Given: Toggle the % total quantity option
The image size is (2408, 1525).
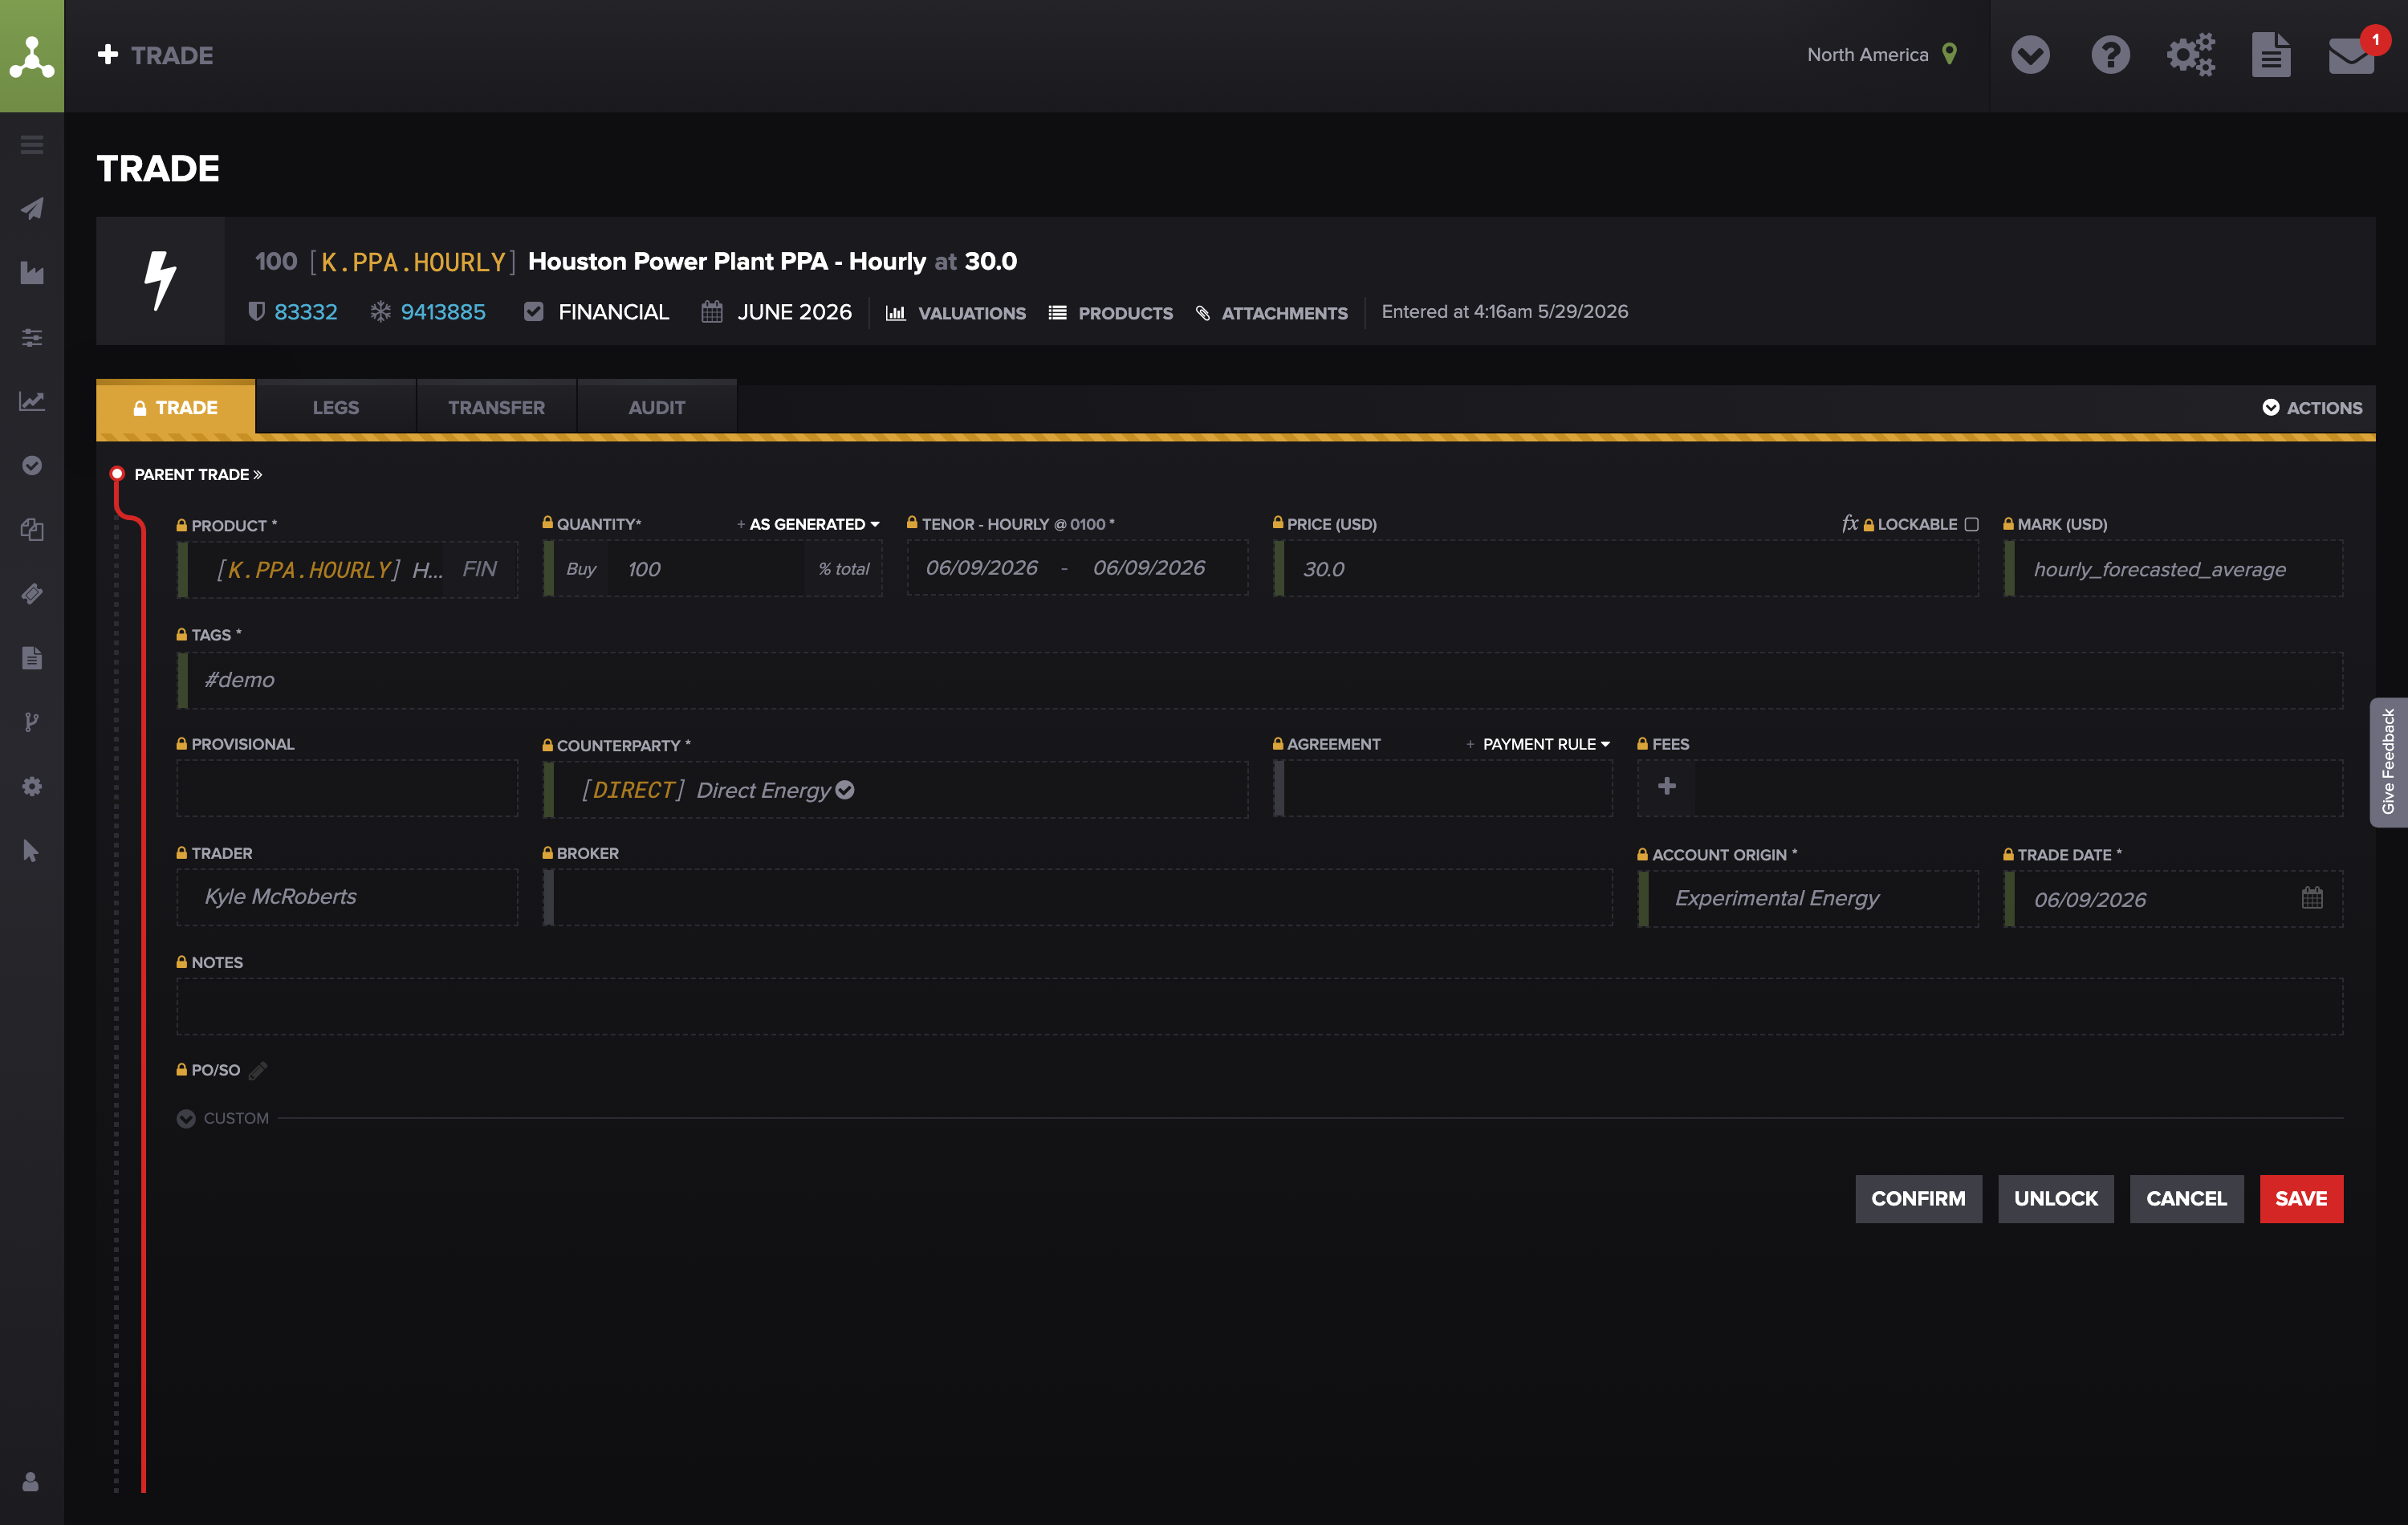Looking at the screenshot, I should point(843,569).
